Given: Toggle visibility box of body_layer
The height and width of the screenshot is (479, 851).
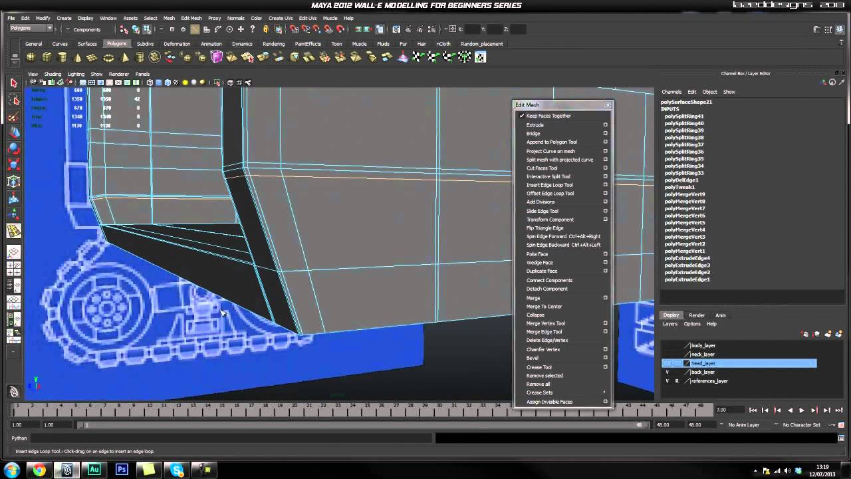Looking at the screenshot, I should click(x=668, y=346).
